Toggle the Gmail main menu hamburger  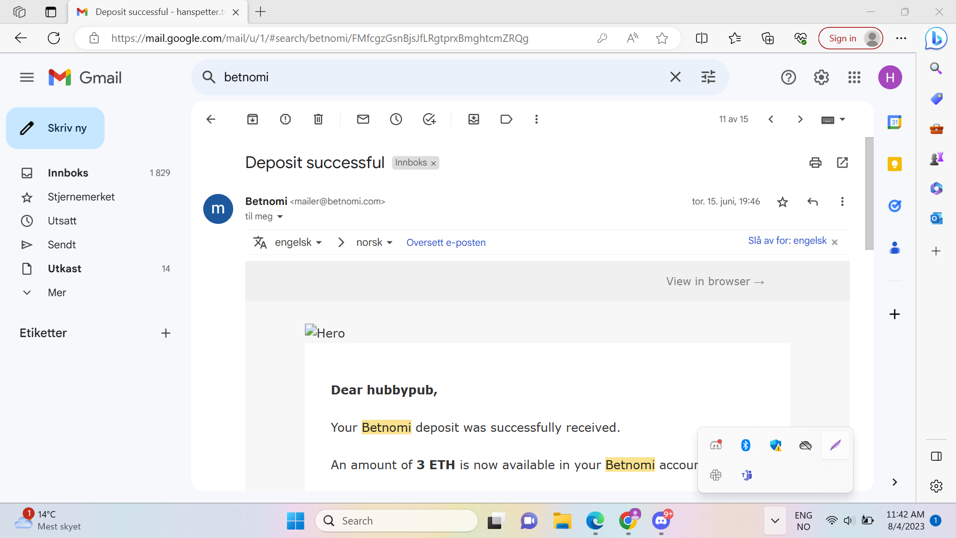(27, 77)
